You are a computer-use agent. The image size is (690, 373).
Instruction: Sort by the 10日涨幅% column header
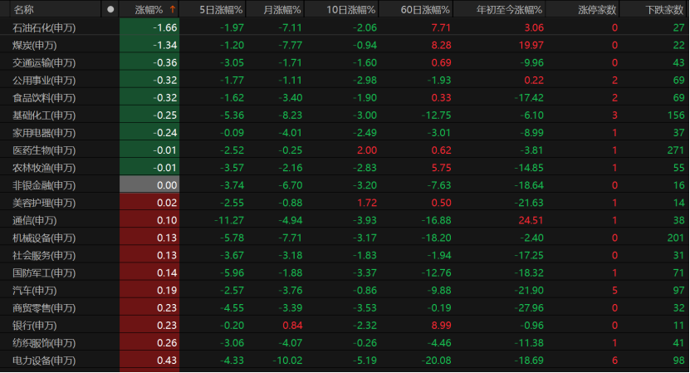[350, 10]
